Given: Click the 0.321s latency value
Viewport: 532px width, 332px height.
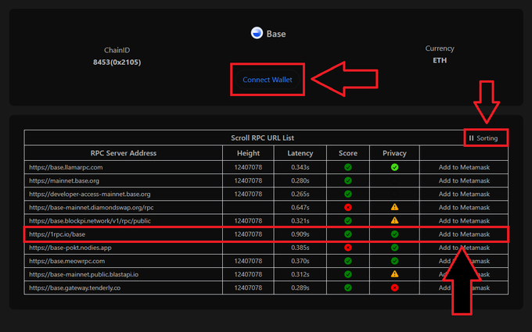Looking at the screenshot, I should [x=300, y=221].
